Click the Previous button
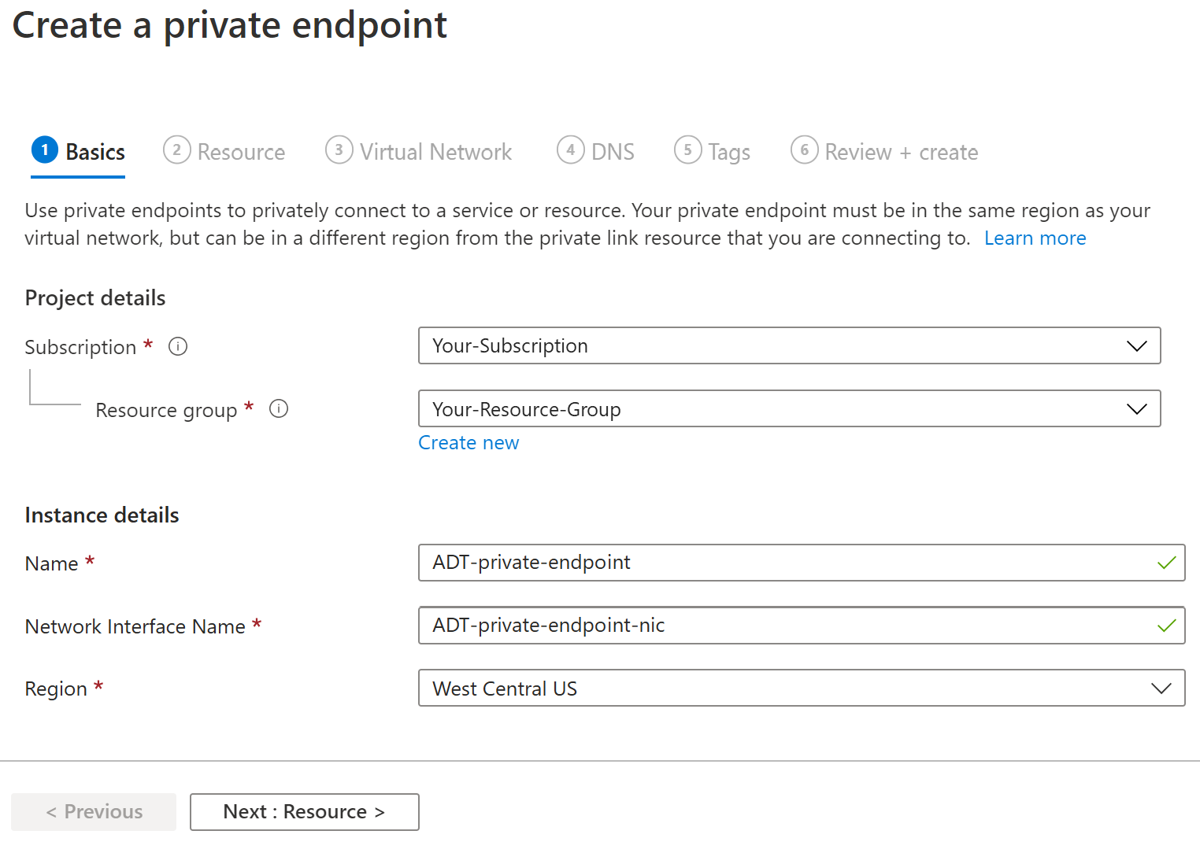Image resolution: width=1200 pixels, height=864 pixels. point(94,811)
